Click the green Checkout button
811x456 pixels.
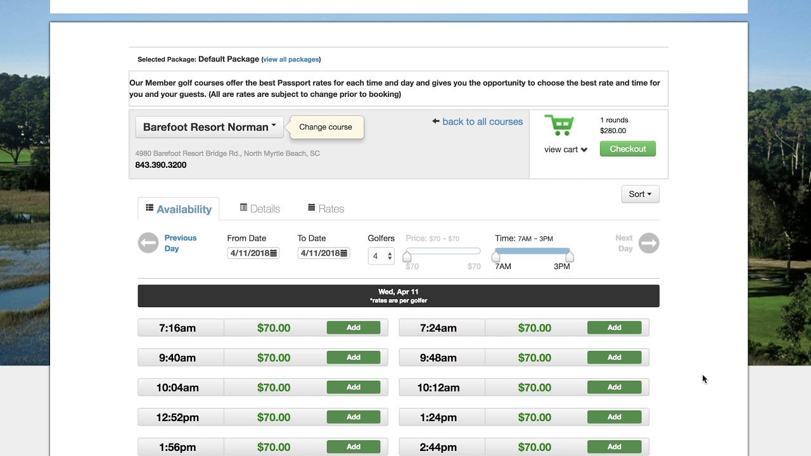pos(628,149)
